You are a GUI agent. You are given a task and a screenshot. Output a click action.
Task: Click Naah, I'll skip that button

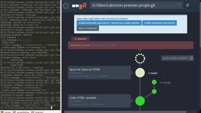88,28
